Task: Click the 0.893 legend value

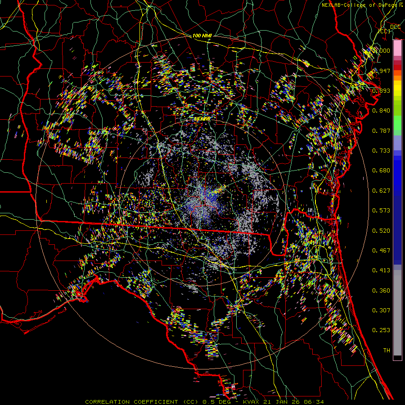Action: (x=381, y=90)
